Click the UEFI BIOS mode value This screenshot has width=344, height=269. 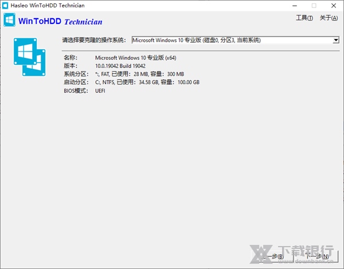100,91
